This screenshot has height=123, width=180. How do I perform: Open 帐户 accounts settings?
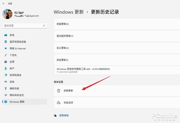pos(12,68)
